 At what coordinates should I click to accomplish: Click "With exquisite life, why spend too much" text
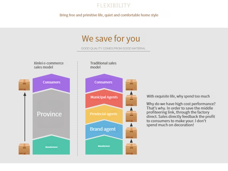178,96
